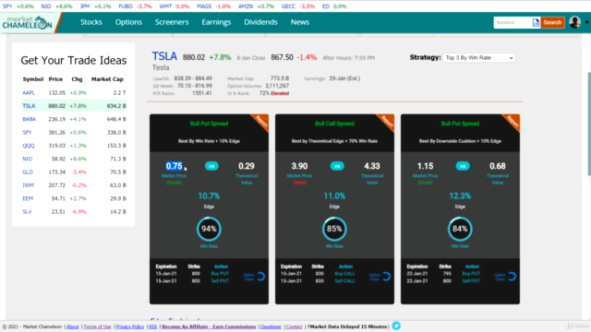
Task: Click Report ribbon on Downside Cushion card
Action: pos(513,122)
